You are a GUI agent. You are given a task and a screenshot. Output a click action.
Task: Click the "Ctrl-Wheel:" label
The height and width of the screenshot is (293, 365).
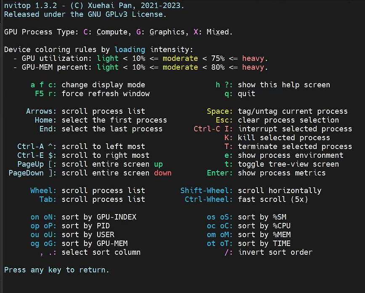tap(209, 199)
